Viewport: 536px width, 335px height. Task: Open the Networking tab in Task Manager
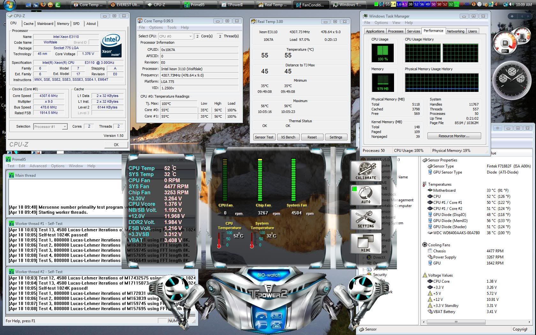[455, 31]
